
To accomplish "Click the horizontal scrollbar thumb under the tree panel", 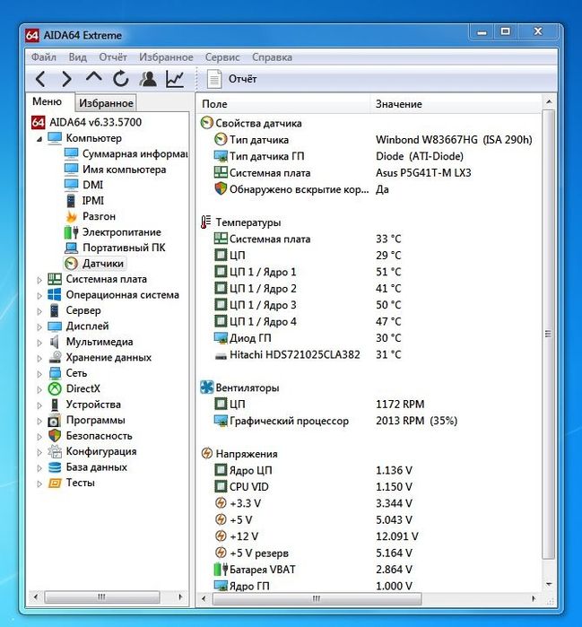I will (102, 597).
